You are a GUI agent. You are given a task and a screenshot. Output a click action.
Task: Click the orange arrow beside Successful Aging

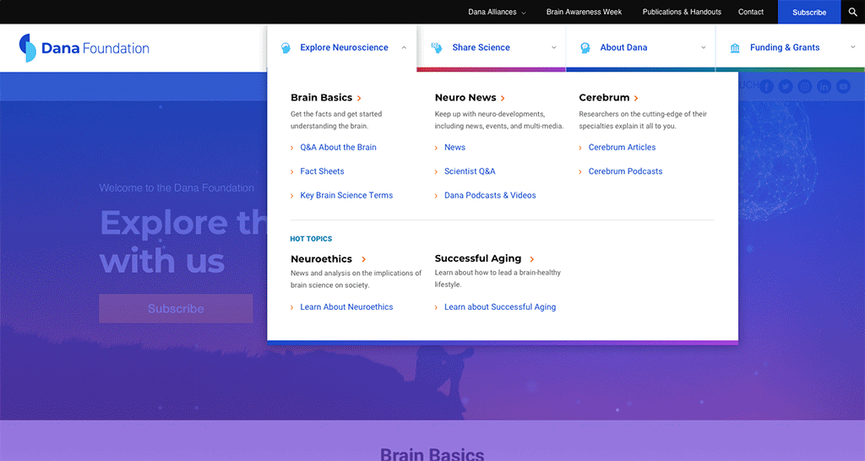tap(532, 259)
